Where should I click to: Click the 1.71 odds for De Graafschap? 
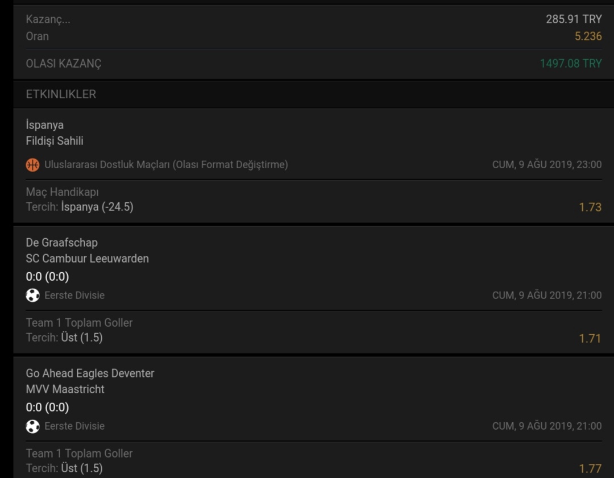[590, 339]
